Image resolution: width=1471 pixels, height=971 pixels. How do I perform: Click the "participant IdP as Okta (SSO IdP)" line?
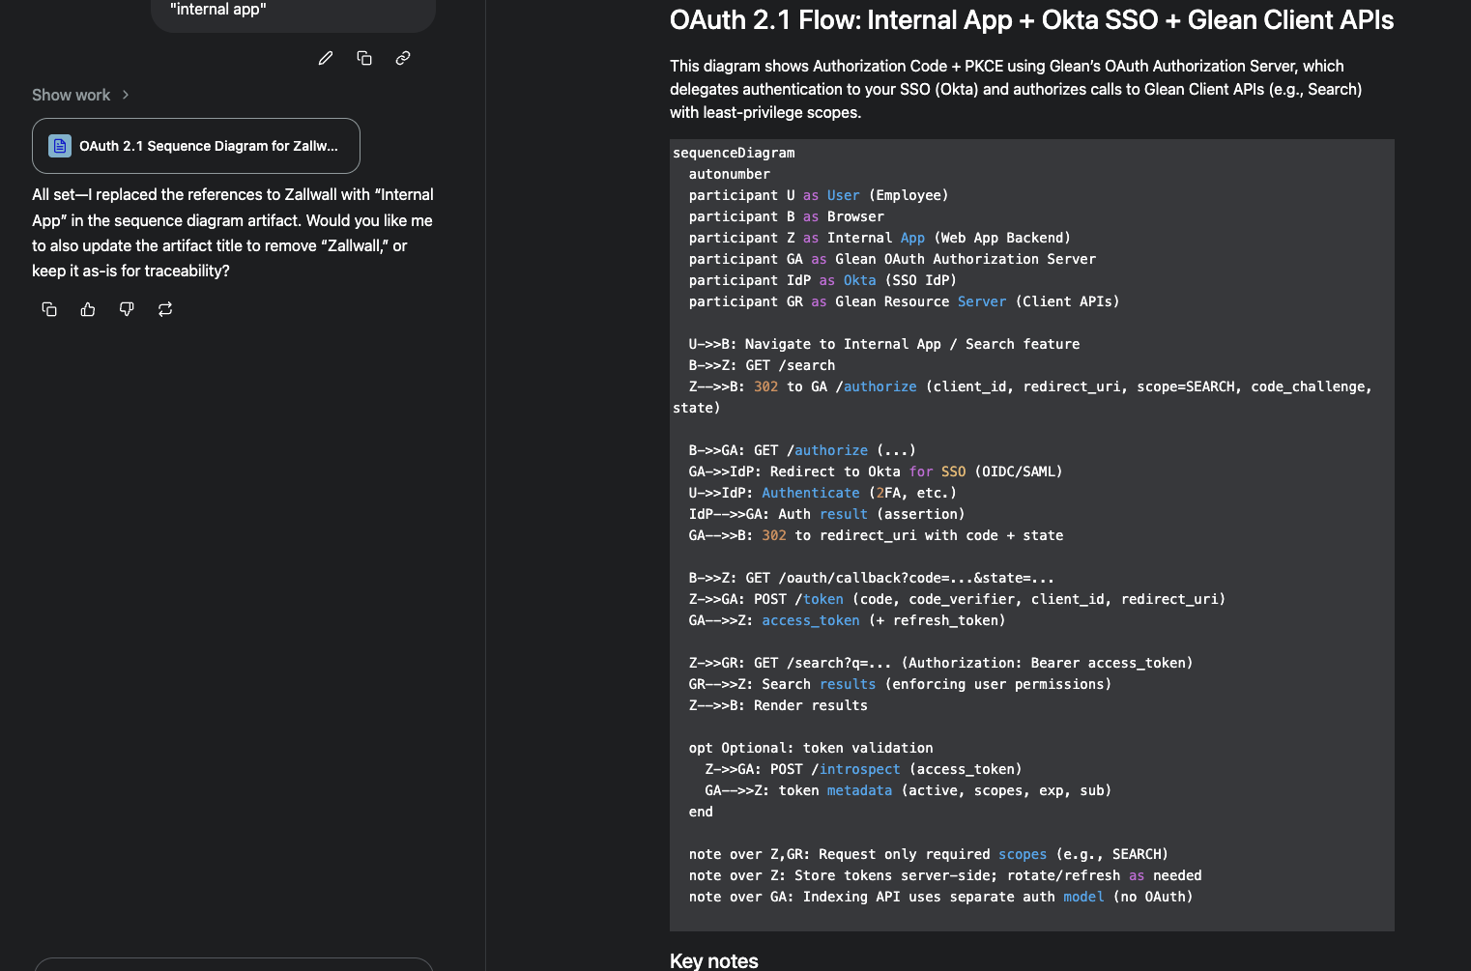click(822, 280)
